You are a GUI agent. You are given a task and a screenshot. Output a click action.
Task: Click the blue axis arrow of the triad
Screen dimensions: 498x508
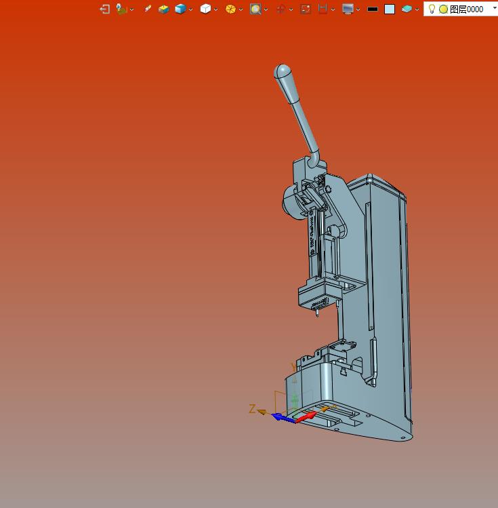click(x=283, y=418)
